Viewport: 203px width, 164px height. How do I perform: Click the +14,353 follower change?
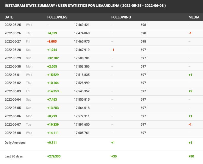pos(53,91)
